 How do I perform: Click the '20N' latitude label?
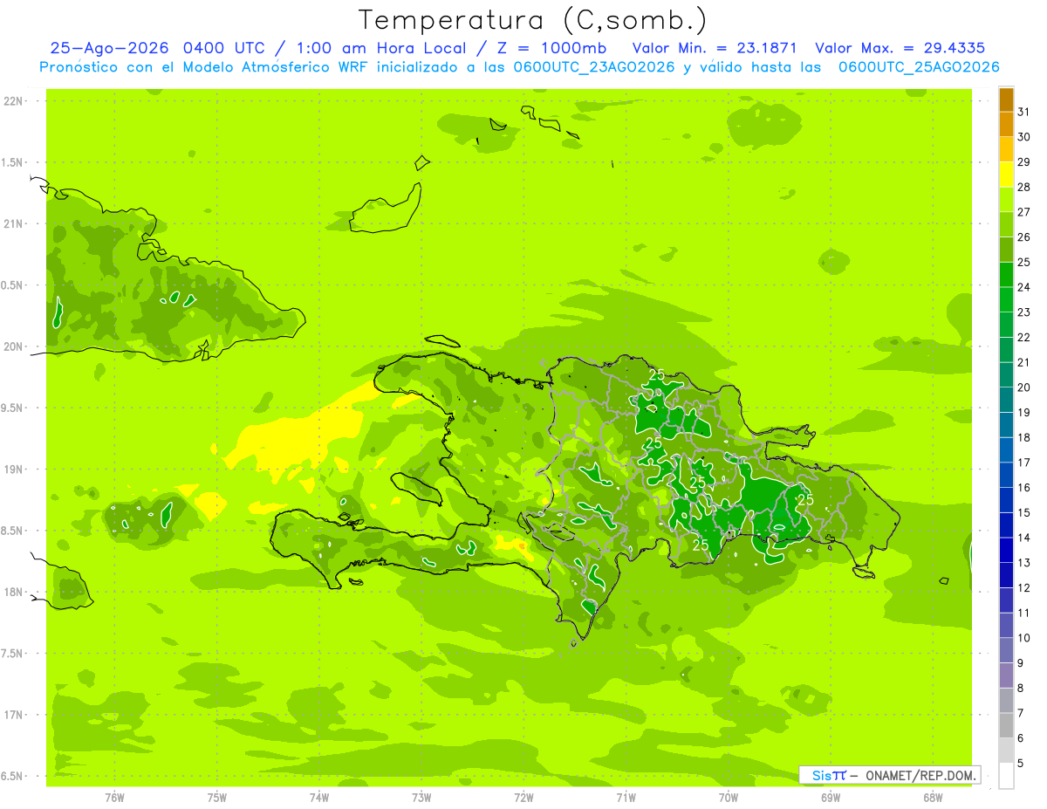point(14,346)
